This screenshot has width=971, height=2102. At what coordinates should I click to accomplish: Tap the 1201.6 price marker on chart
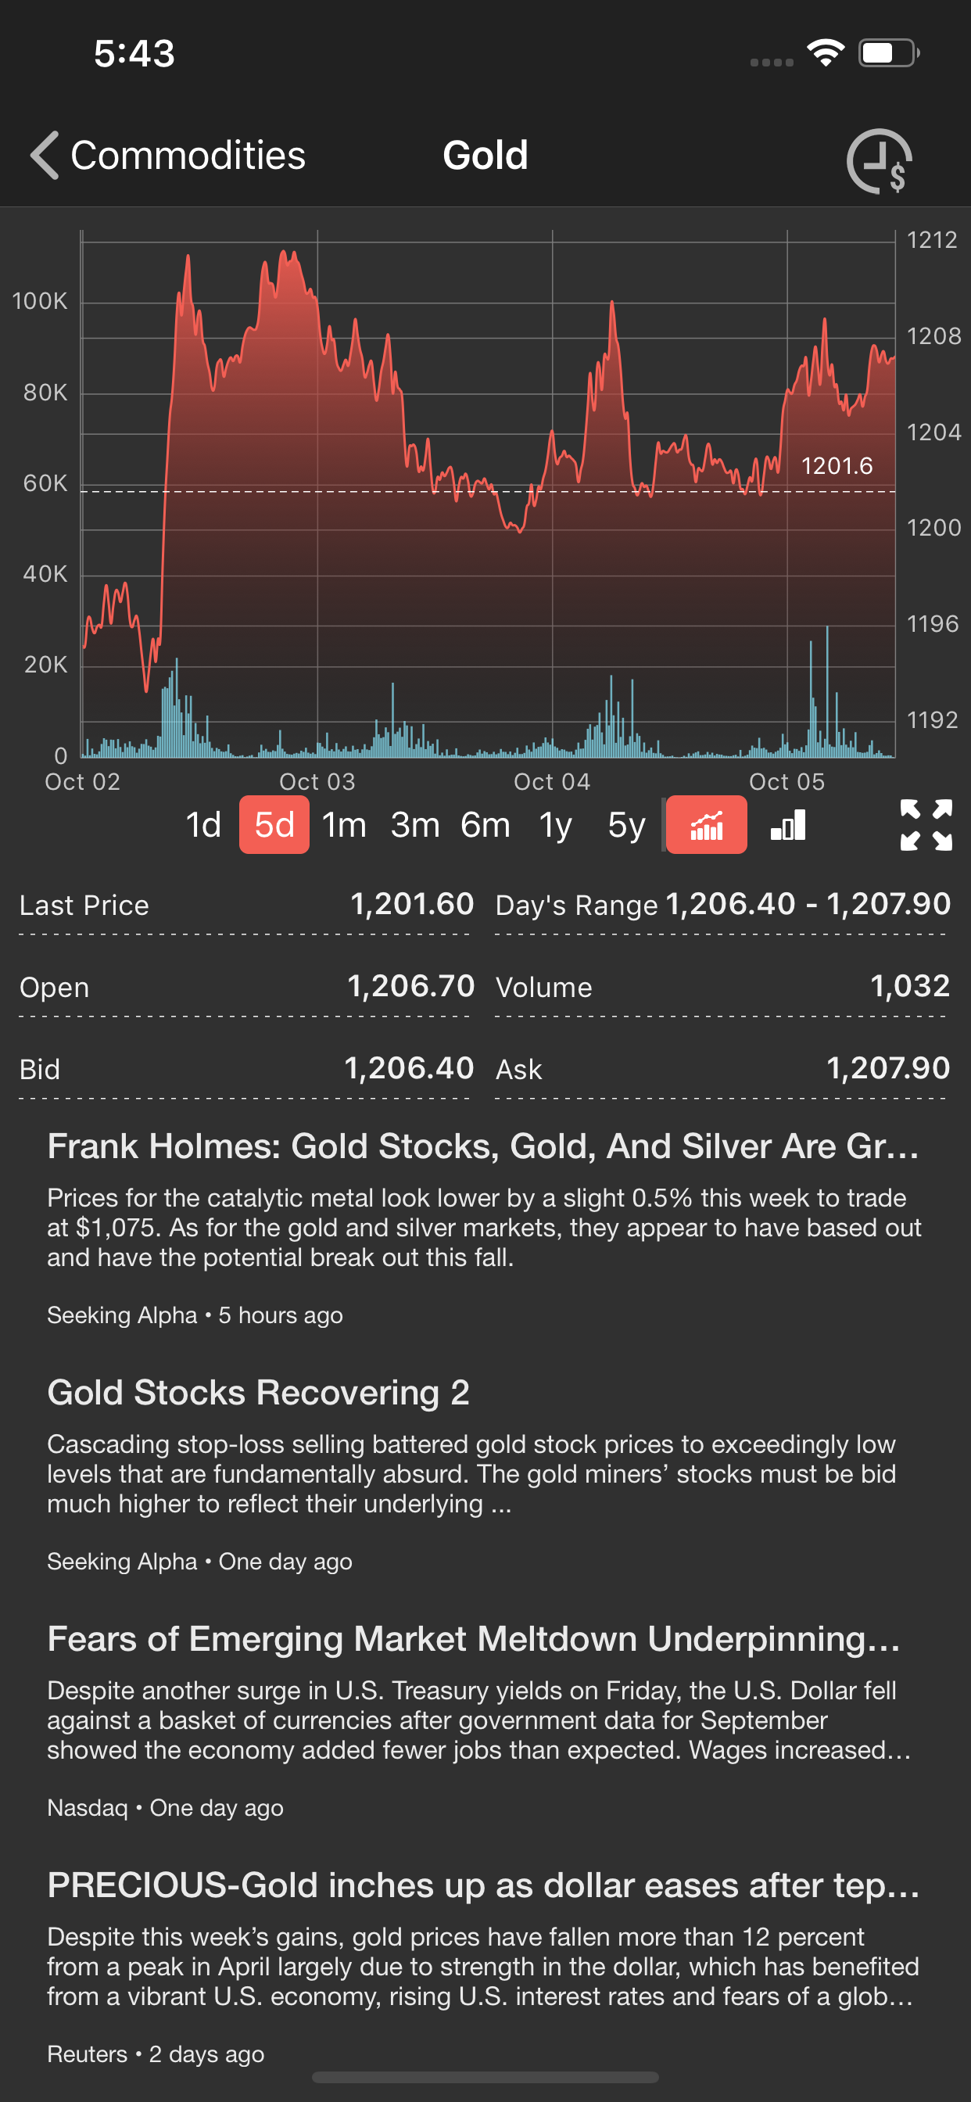[837, 466]
